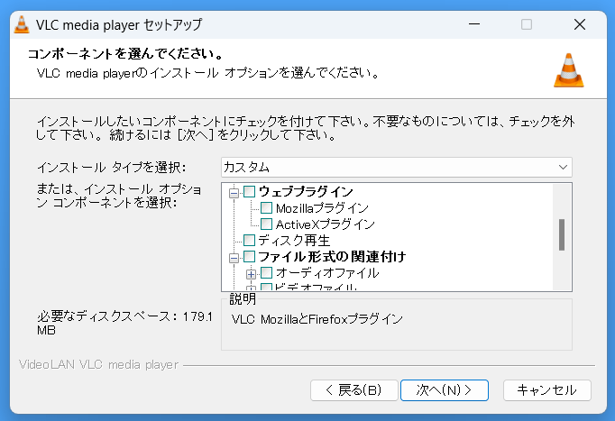Expand the オーディオファイル tree node
Viewport: 615px width, 421px height.
tap(251, 274)
